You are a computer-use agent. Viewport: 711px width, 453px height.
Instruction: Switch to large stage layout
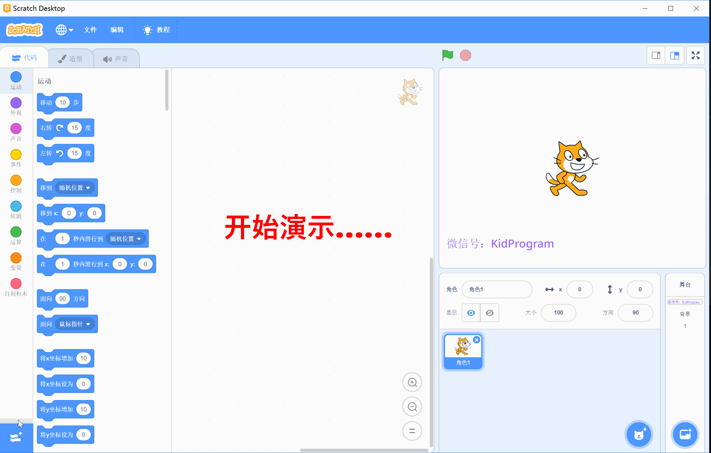[675, 55]
